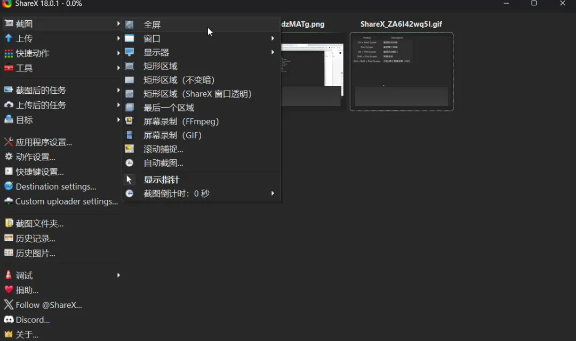Image resolution: width=576 pixels, height=341 pixels.
Task: Click the 调试 traffic cone icon
Action: 9,275
